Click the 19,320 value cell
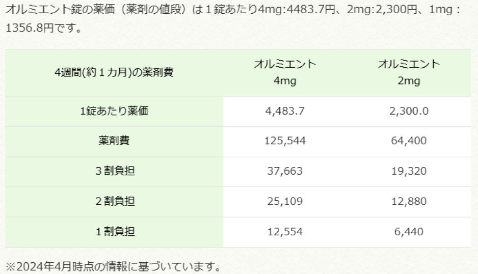478x274 pixels. 409,172
